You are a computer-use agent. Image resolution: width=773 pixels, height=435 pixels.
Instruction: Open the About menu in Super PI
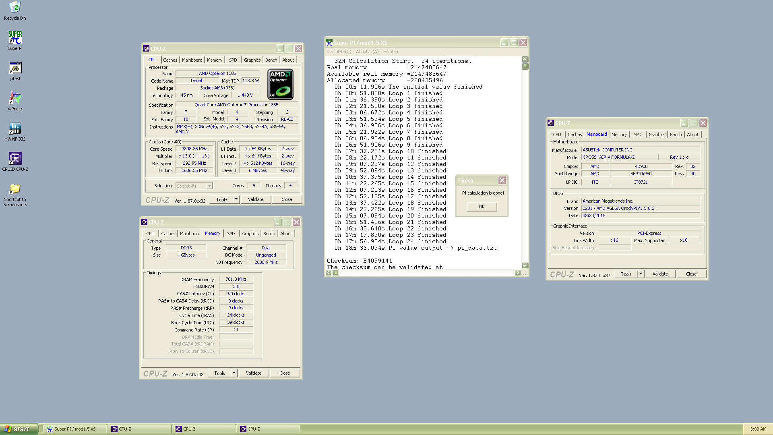coord(367,52)
